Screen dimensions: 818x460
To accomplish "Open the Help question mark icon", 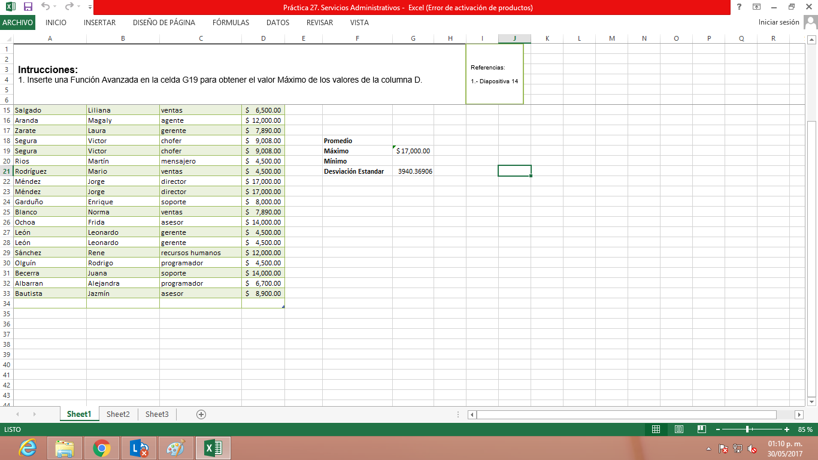I will (740, 7).
